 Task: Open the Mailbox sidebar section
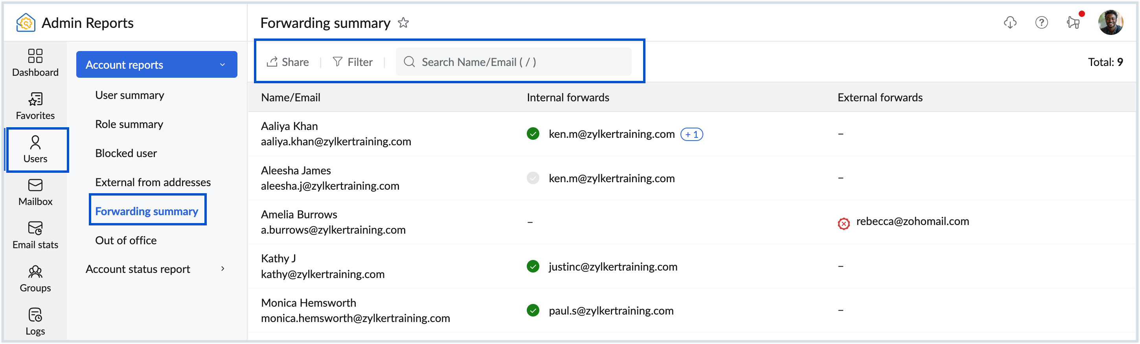35,192
